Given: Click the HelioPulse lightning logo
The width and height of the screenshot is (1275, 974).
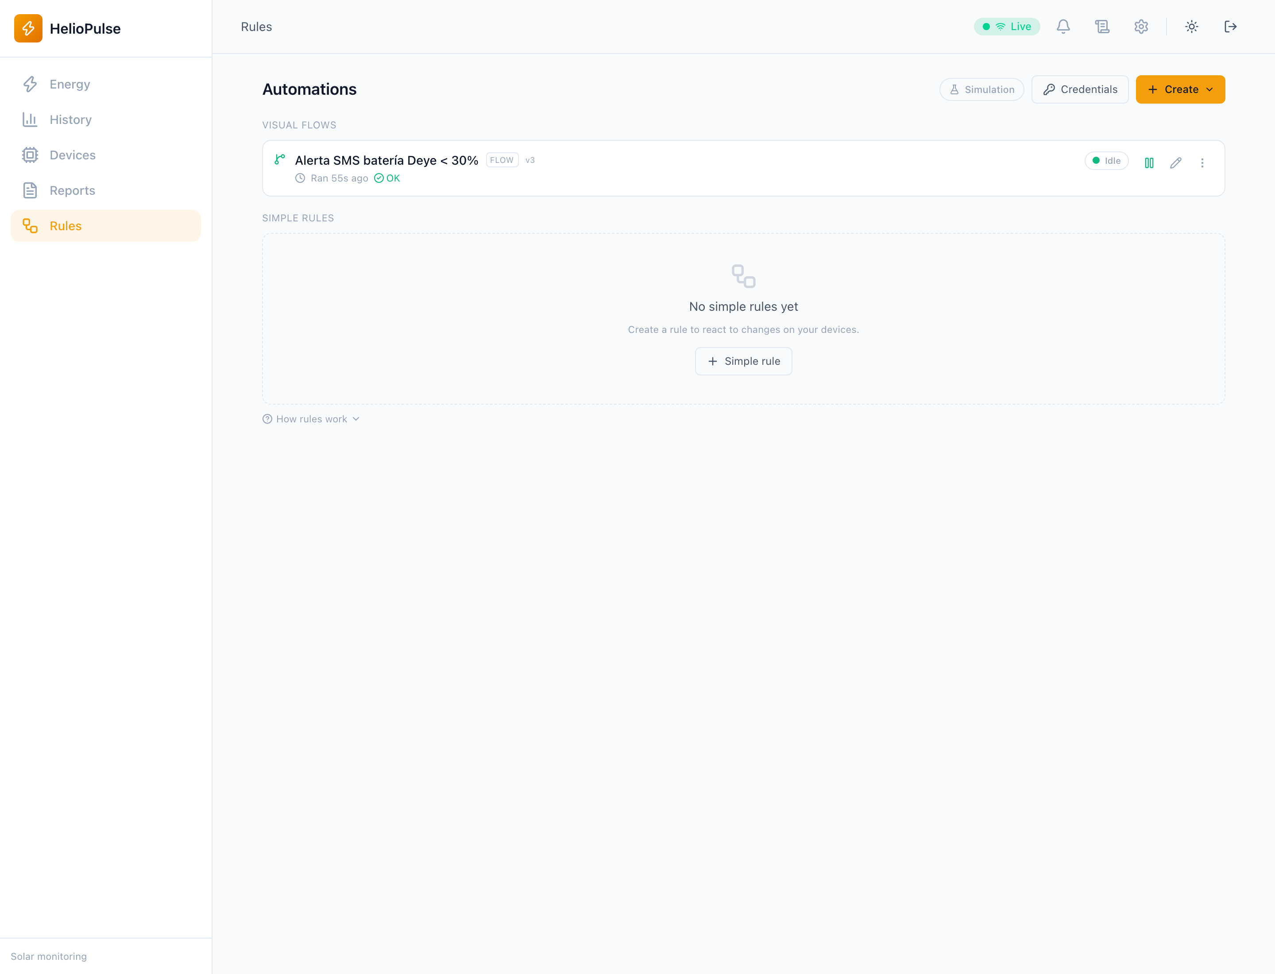Looking at the screenshot, I should coord(28,28).
